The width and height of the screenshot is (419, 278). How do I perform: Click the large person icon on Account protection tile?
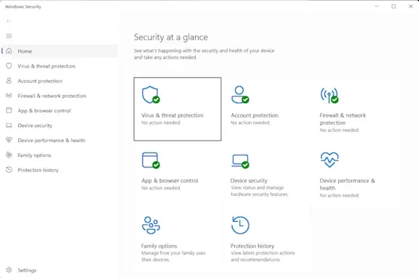tap(241, 94)
